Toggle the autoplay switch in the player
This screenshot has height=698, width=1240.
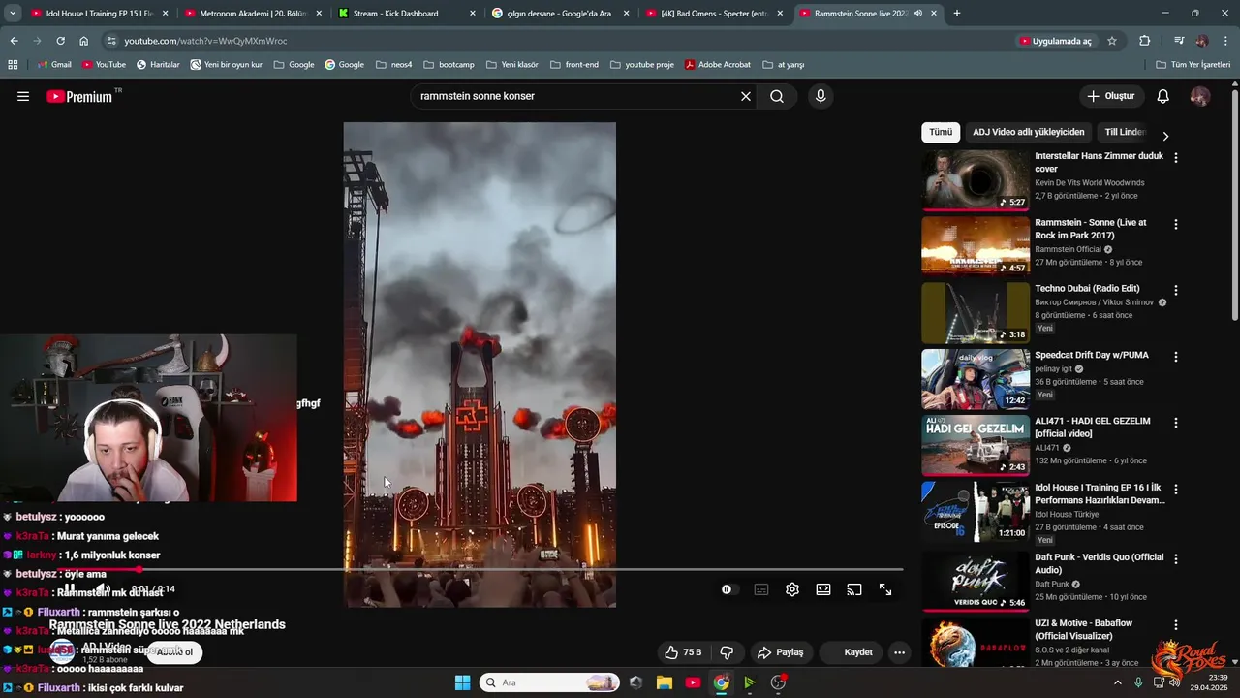click(x=728, y=589)
